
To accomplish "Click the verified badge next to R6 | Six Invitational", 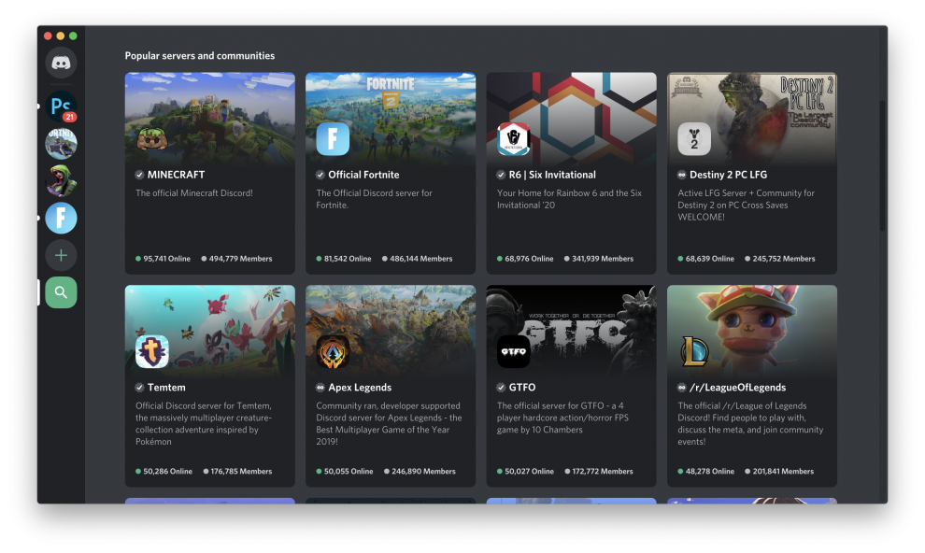I will (501, 175).
